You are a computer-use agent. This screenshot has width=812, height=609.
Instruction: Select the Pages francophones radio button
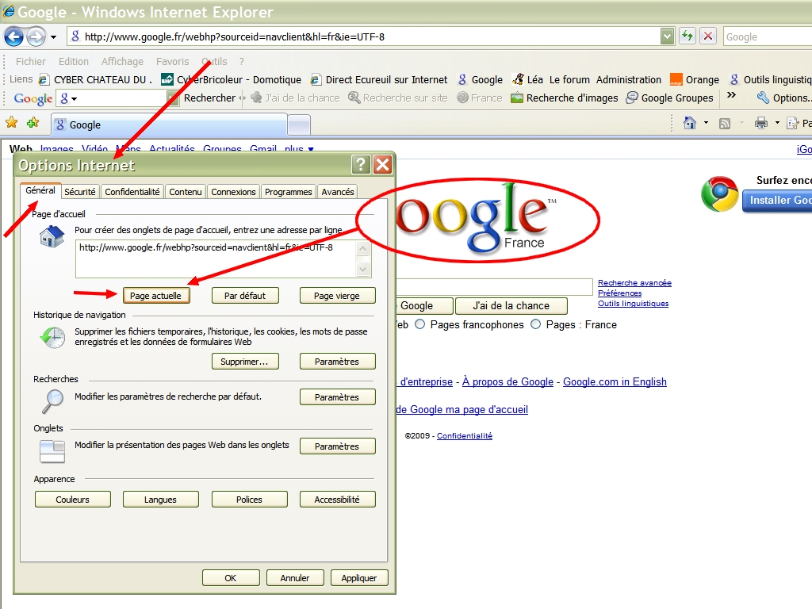point(420,324)
